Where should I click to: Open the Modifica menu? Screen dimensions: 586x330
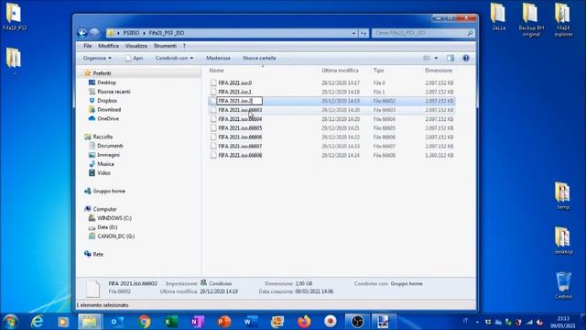click(108, 46)
